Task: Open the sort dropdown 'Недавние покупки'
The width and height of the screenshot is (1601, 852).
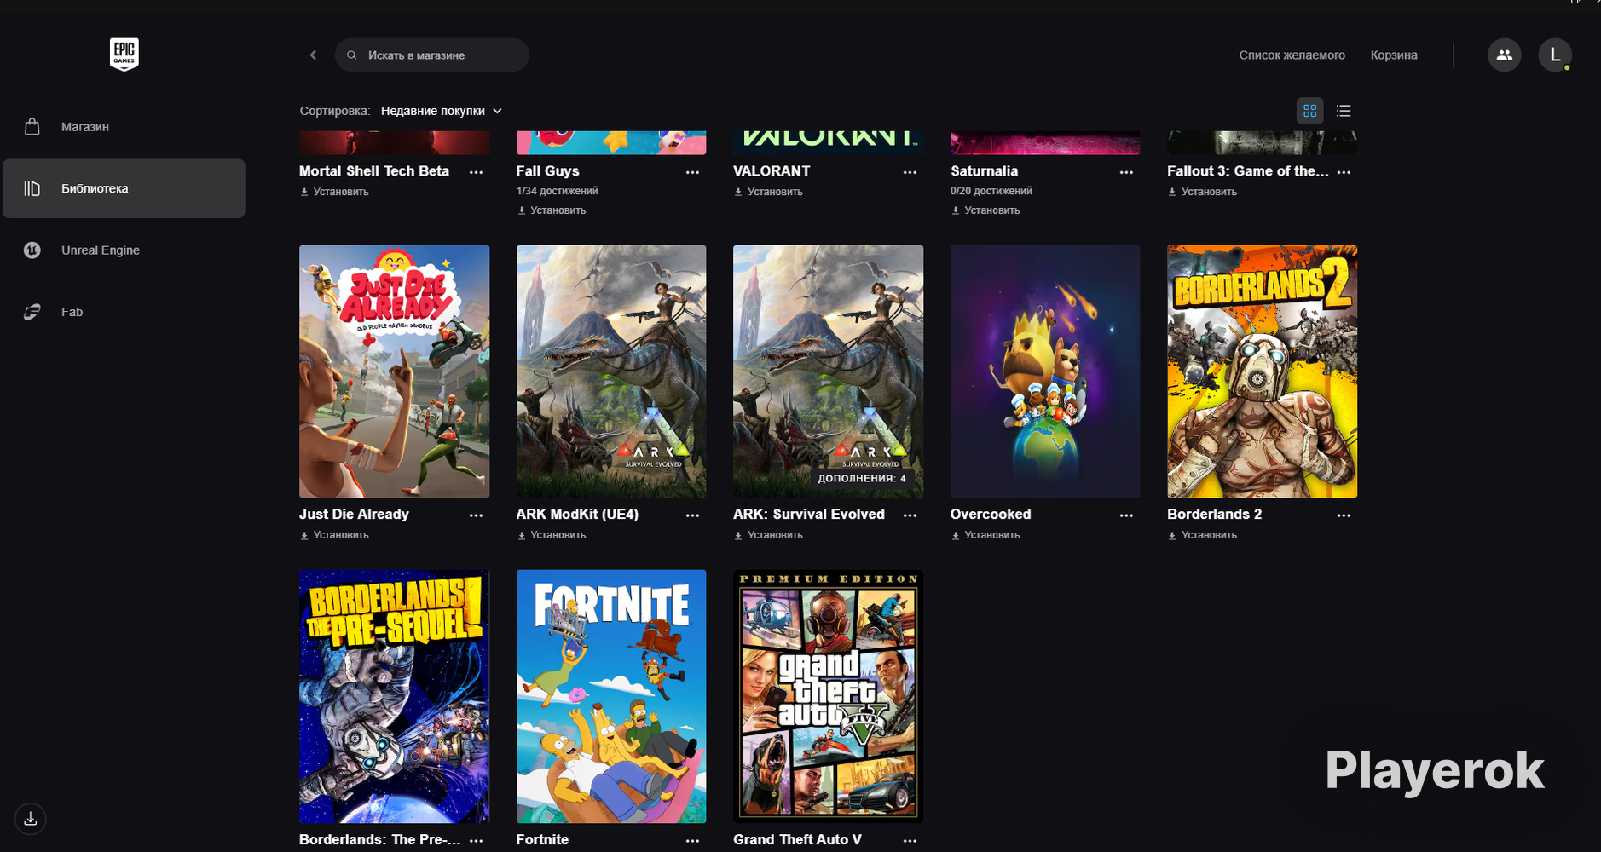Action: click(441, 111)
